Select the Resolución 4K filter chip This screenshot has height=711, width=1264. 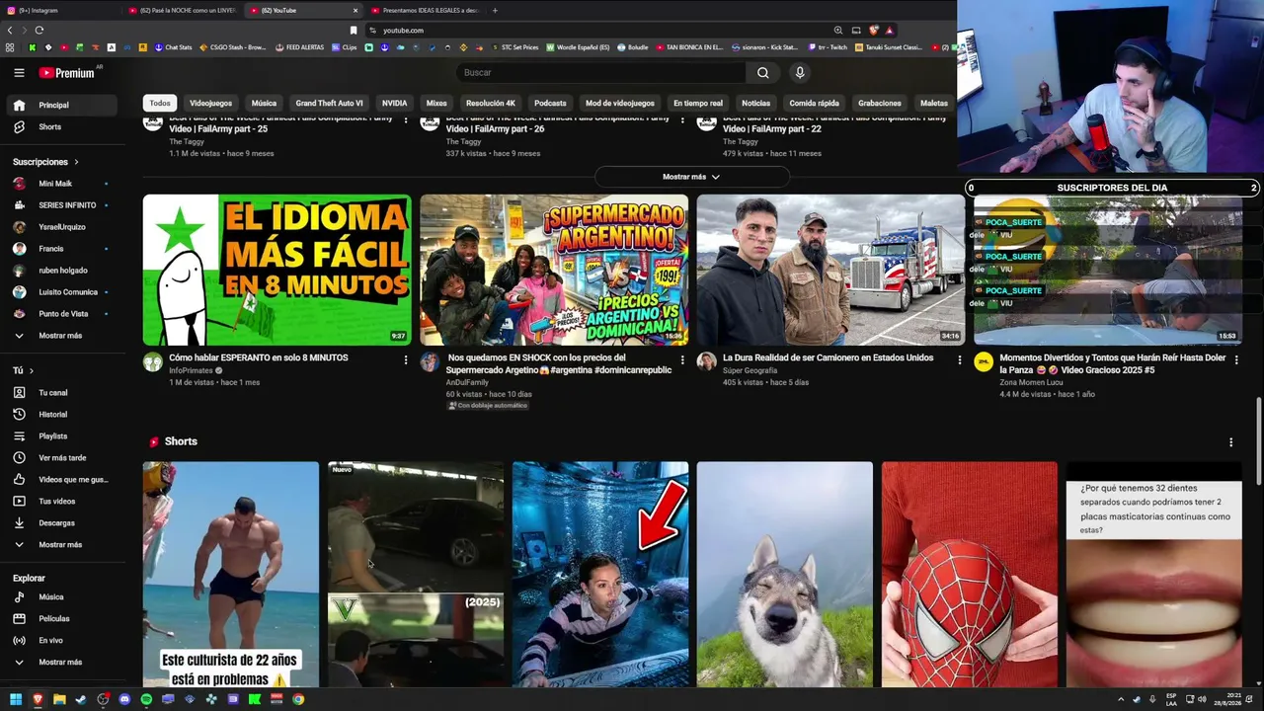(491, 103)
